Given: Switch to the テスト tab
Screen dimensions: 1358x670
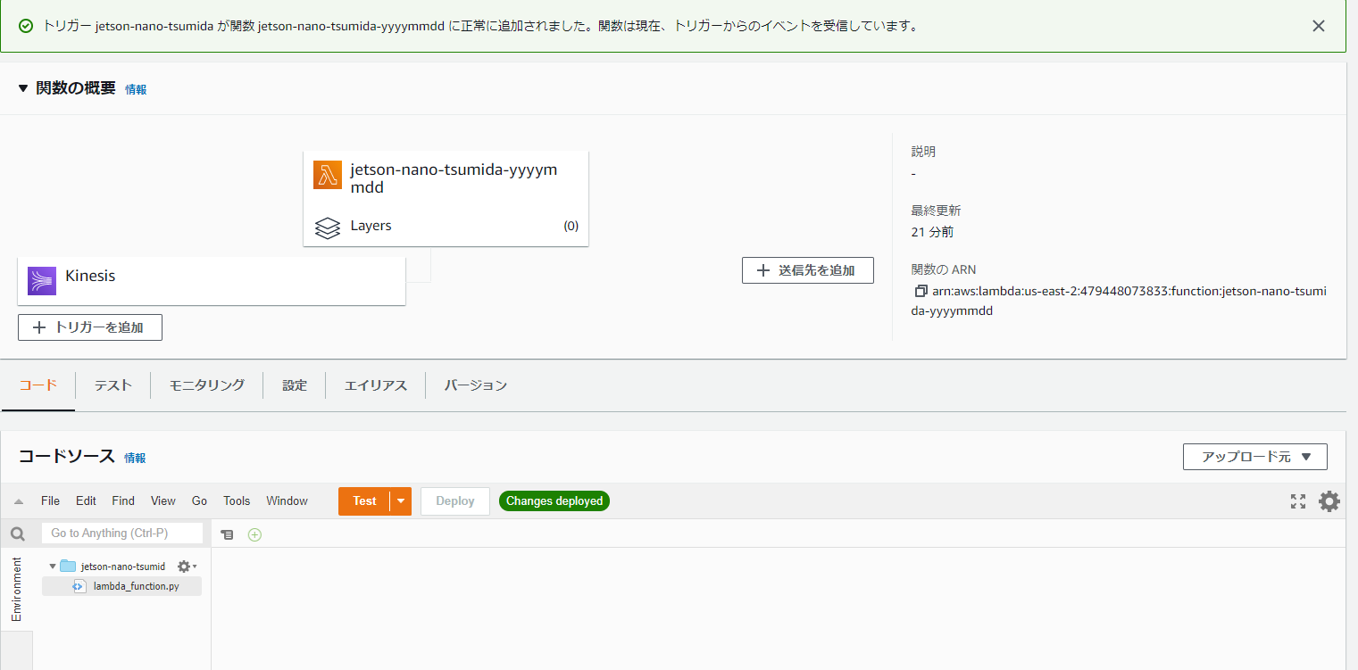Looking at the screenshot, I should pos(113,385).
